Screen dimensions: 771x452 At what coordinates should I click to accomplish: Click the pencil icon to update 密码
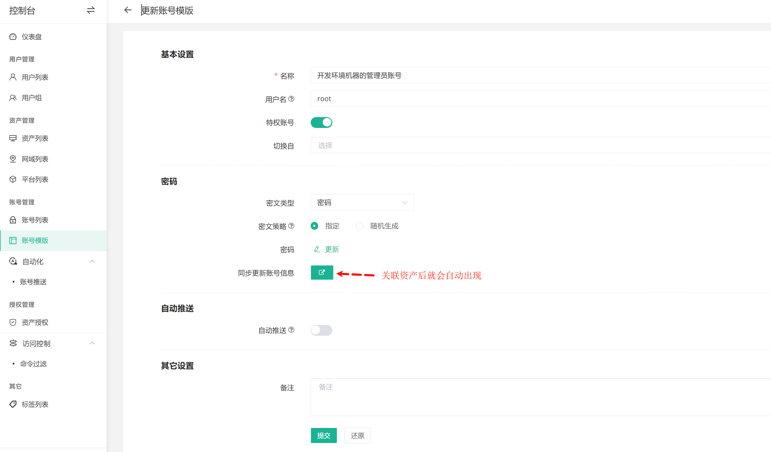(x=317, y=249)
